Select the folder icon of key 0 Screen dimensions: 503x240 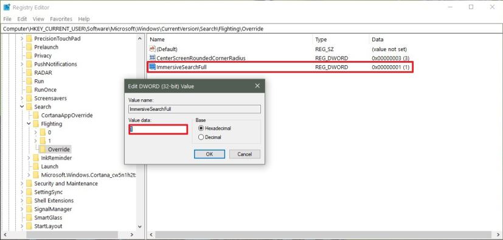pyautogui.click(x=43, y=132)
